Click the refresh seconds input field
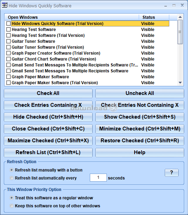 (x=98, y=177)
